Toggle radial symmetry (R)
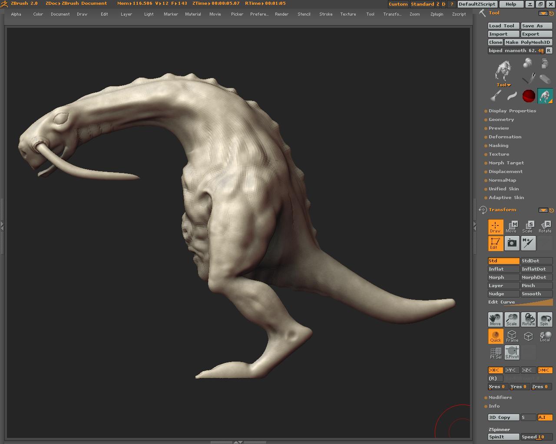The image size is (556, 444). click(496, 379)
